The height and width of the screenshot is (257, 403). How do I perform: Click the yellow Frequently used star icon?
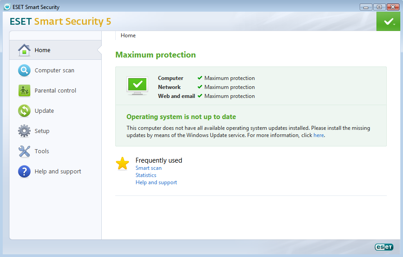point(122,164)
